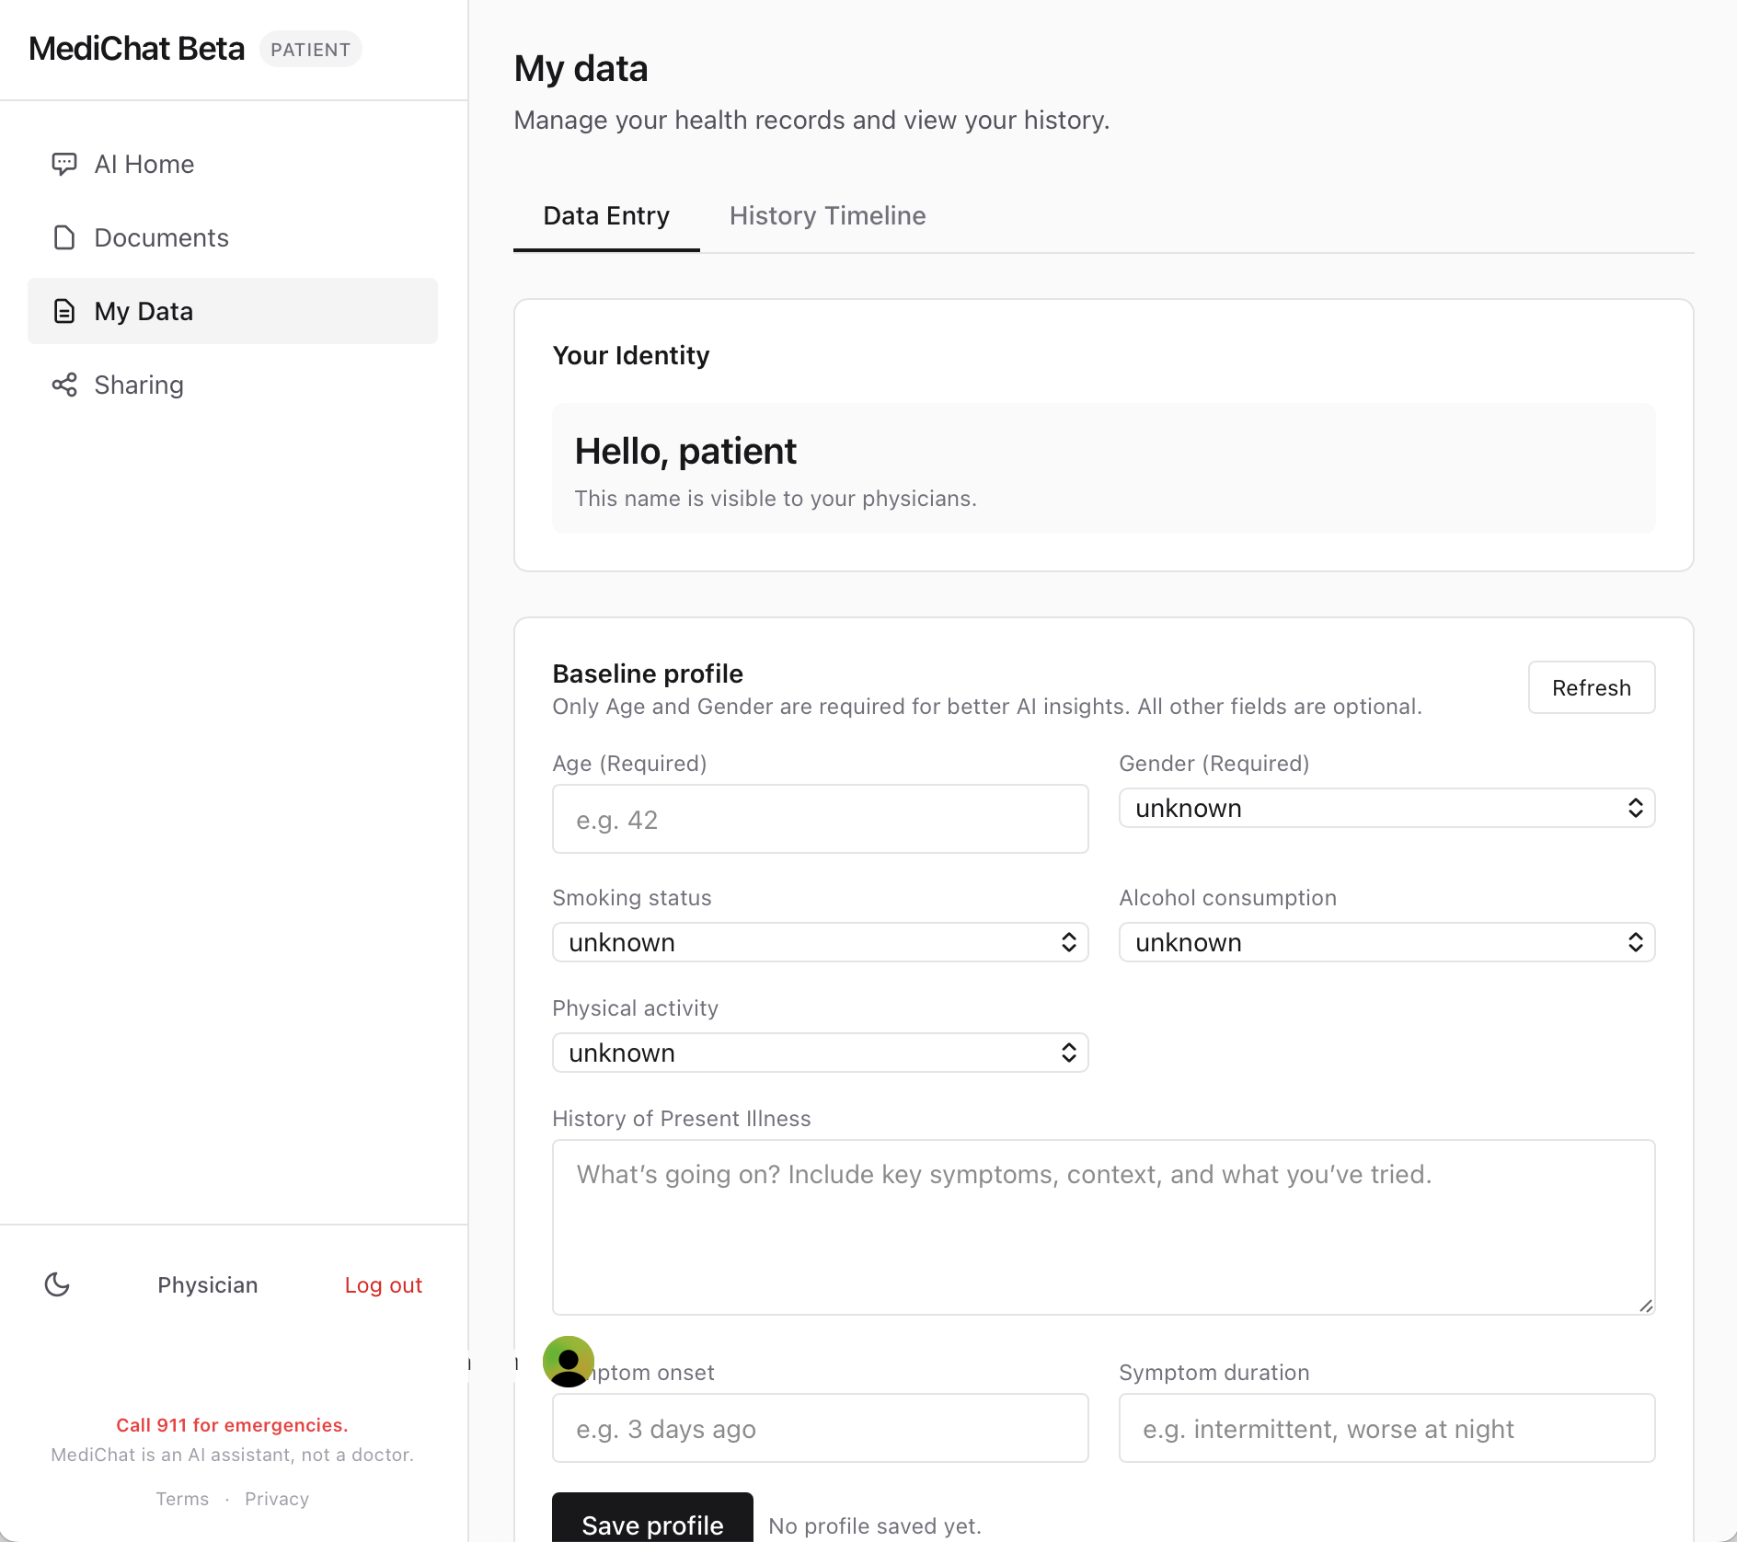This screenshot has height=1542, width=1737.
Task: Open the Gender dropdown
Action: [1386, 808]
